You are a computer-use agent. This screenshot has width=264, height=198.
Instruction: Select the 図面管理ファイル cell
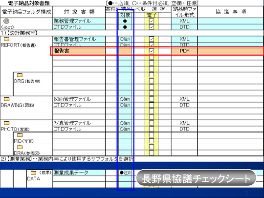point(79,99)
